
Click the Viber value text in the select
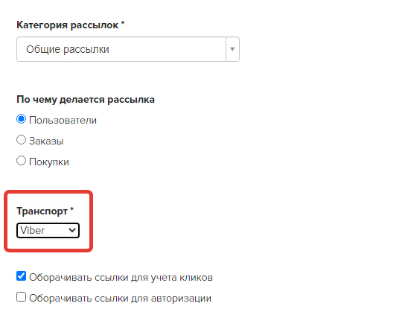33,230
